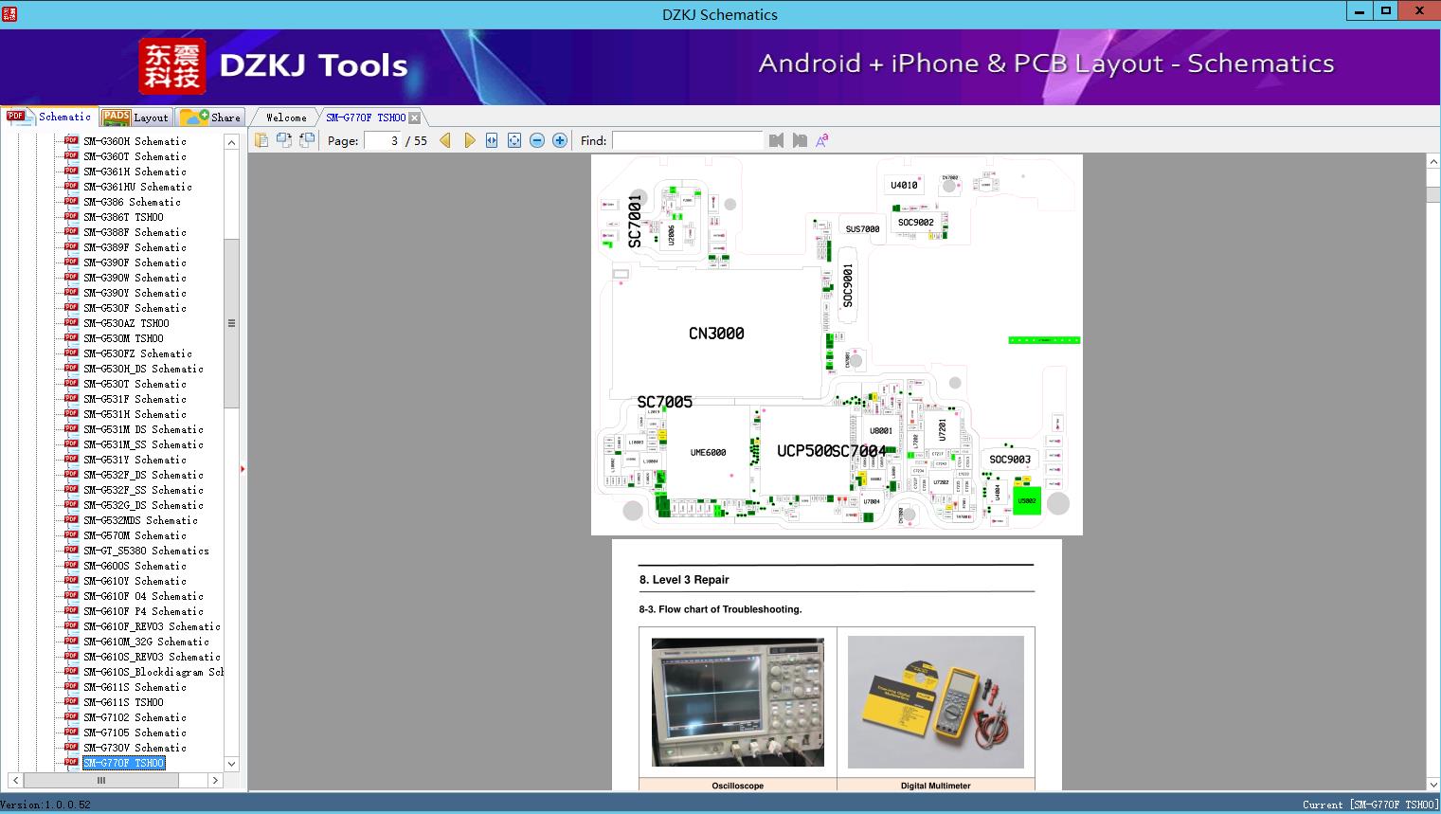Select SM-G361HU Schematic tree item

(137, 187)
